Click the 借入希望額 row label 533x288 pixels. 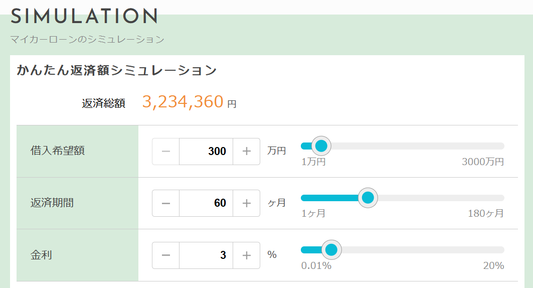pos(58,151)
